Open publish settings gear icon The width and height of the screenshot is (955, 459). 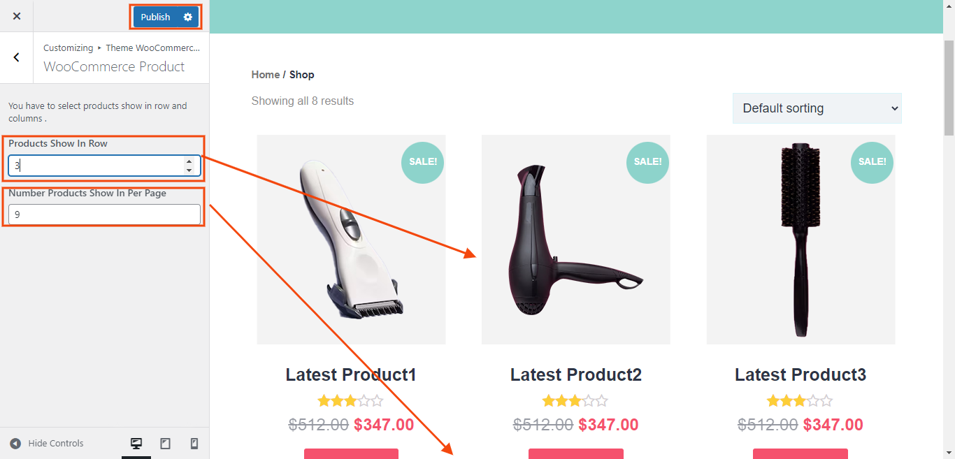187,17
